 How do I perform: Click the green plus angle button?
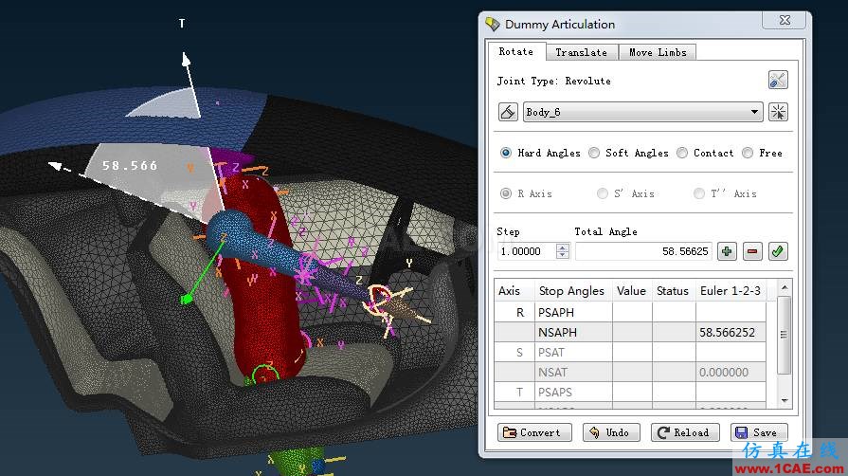[x=727, y=251]
